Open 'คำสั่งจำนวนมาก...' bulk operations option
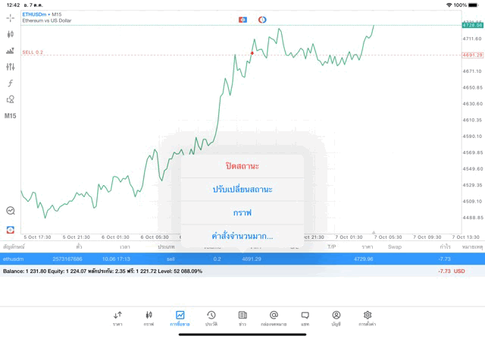 242,236
